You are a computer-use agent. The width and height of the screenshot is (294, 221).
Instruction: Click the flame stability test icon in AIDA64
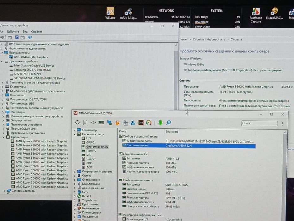point(117,123)
